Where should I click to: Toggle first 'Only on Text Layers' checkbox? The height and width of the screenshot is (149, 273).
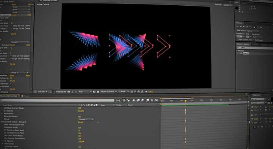pos(12,26)
